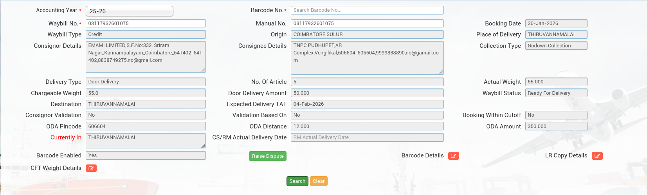Open the LR Copy Details edit icon
This screenshot has width=647, height=195.
coord(597,156)
